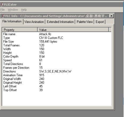Viewport: 124px width, 117px height.
Task: Open the Export tab
Action: coord(100,22)
